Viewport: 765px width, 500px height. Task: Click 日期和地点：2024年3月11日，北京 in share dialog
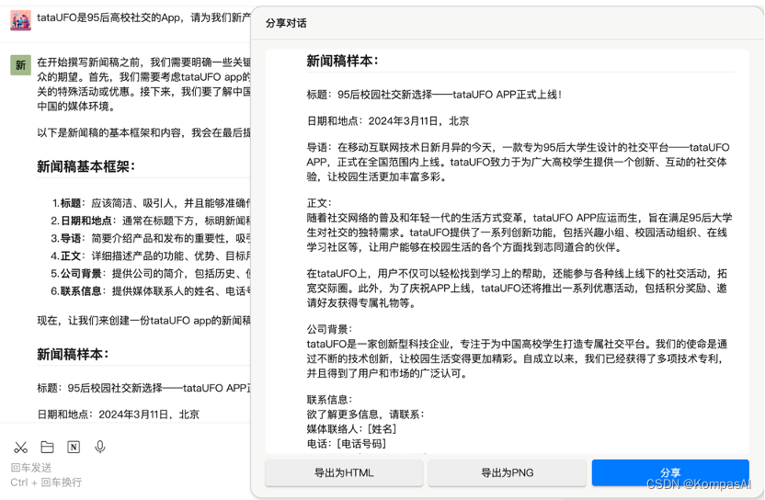click(x=388, y=121)
